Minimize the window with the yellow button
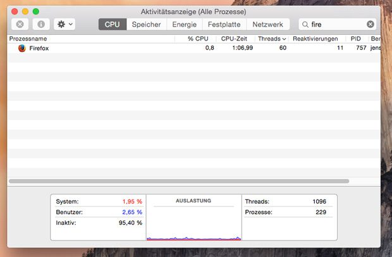The width and height of the screenshot is (392, 257). pos(25,11)
